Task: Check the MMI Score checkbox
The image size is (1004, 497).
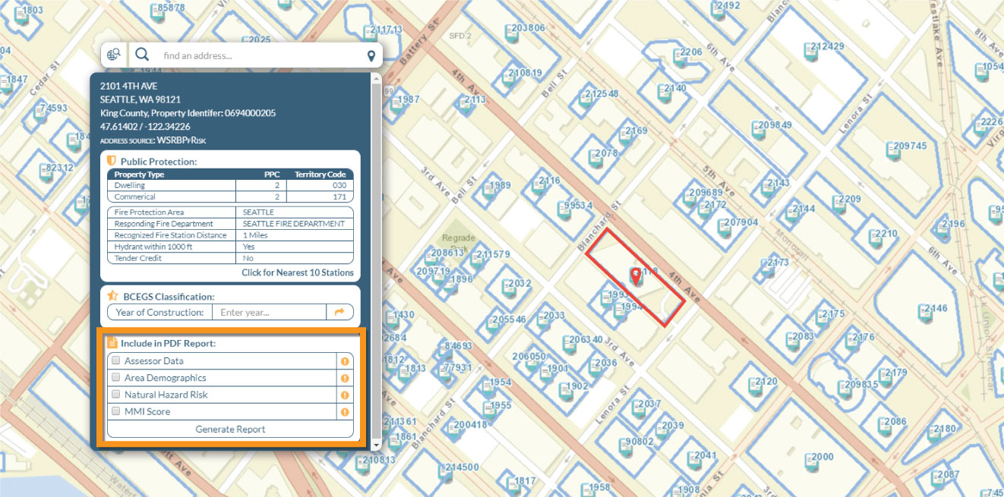Action: point(116,411)
